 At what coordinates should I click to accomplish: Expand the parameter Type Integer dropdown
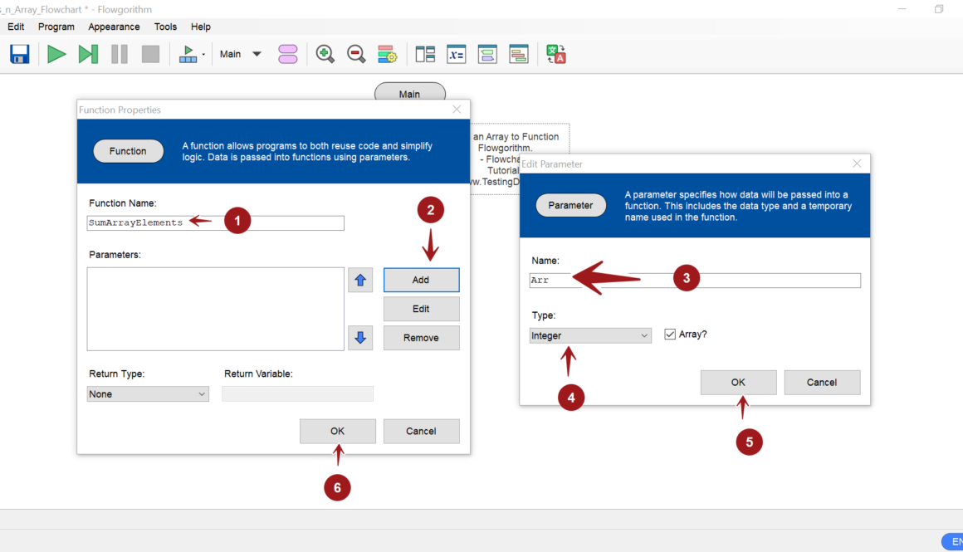click(590, 336)
